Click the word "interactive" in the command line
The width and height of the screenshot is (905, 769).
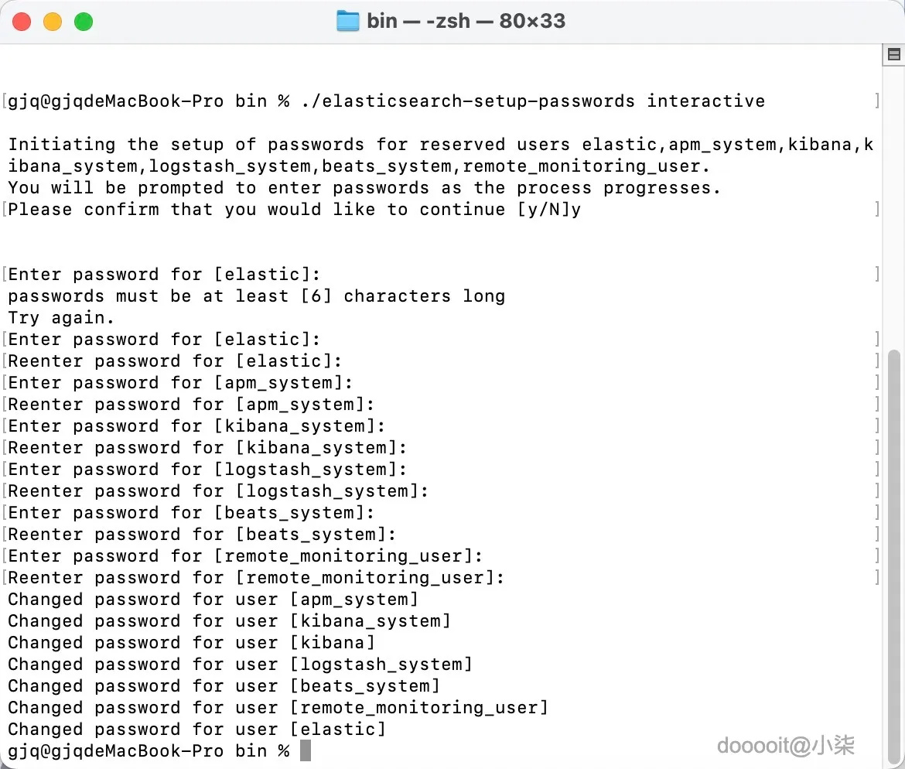point(705,101)
